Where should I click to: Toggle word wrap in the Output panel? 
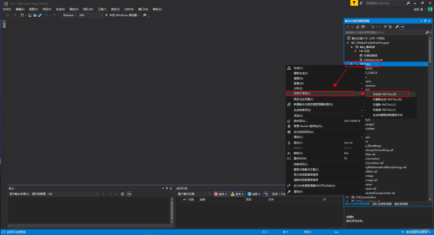129,194
